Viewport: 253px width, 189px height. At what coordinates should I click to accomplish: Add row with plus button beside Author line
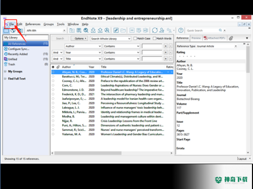coord(165,46)
